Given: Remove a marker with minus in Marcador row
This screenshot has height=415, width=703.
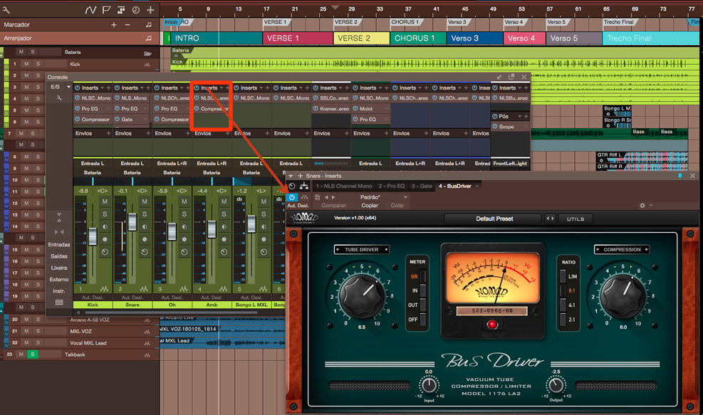Looking at the screenshot, I should [x=127, y=25].
